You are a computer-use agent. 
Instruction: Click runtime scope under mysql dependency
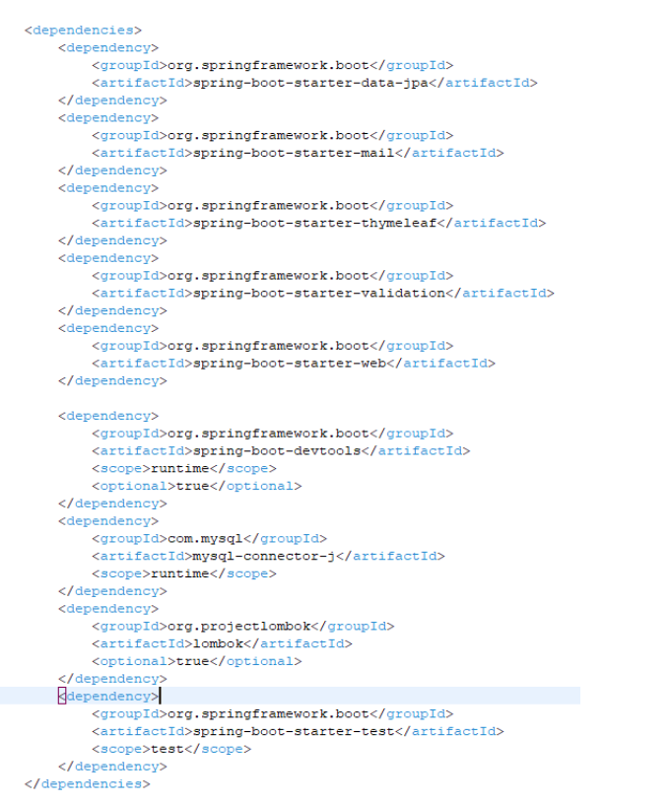tap(179, 574)
